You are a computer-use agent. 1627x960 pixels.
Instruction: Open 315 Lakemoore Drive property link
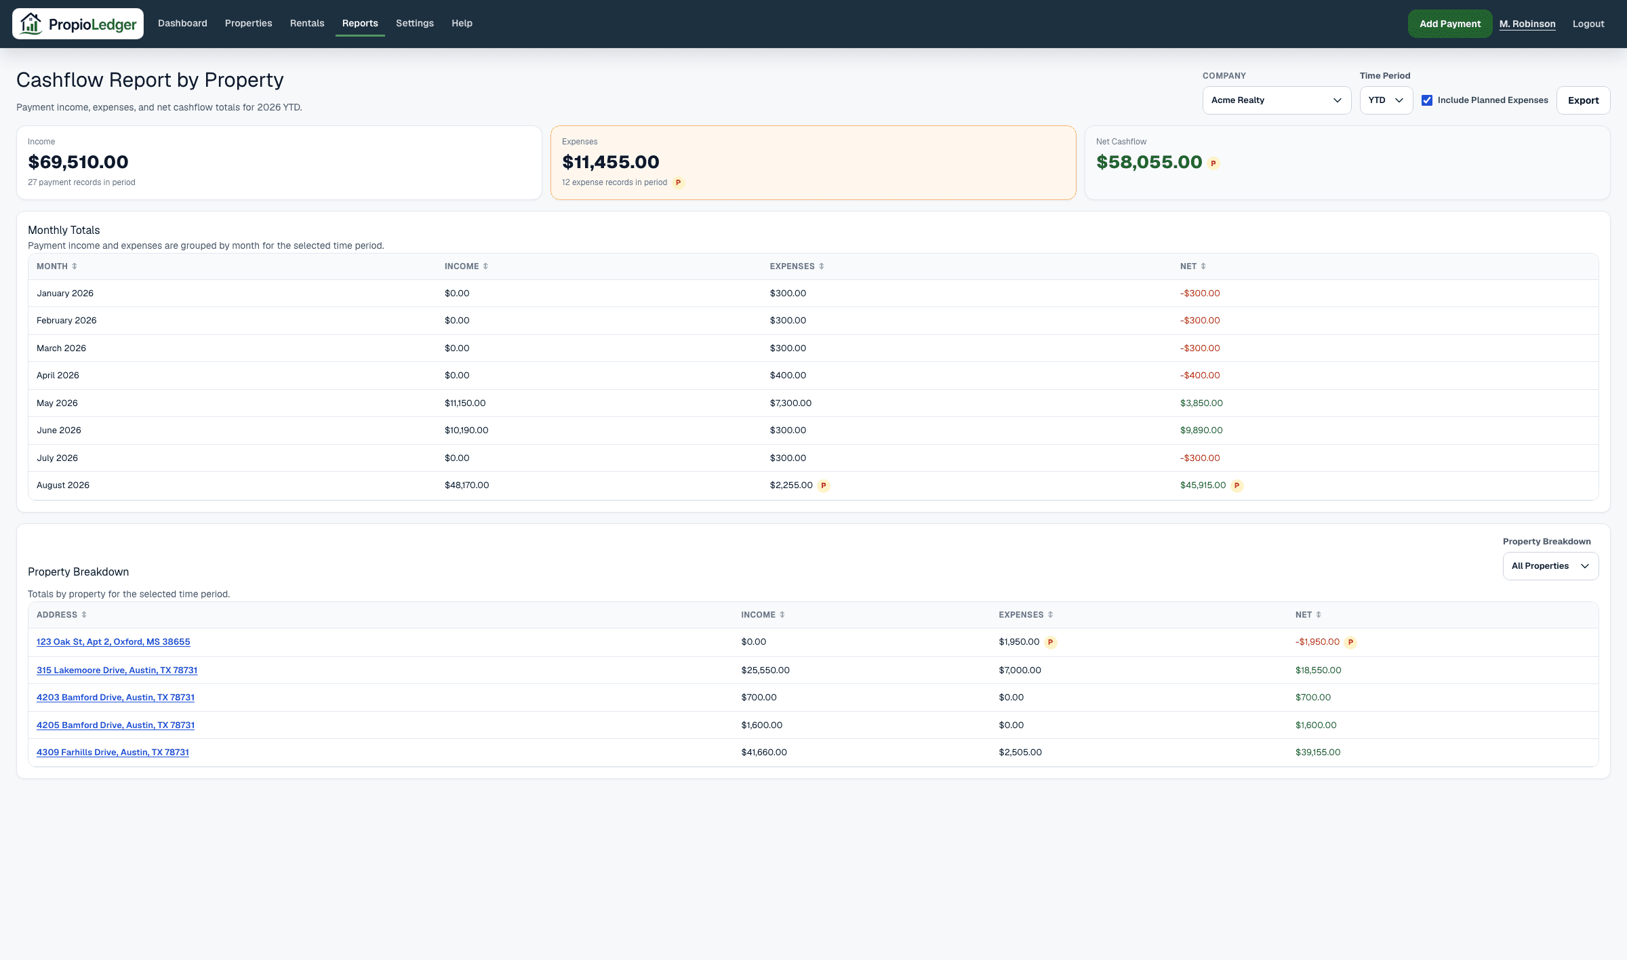pyautogui.click(x=117, y=671)
